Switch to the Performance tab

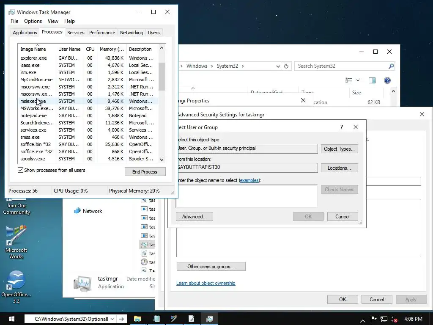tap(102, 33)
